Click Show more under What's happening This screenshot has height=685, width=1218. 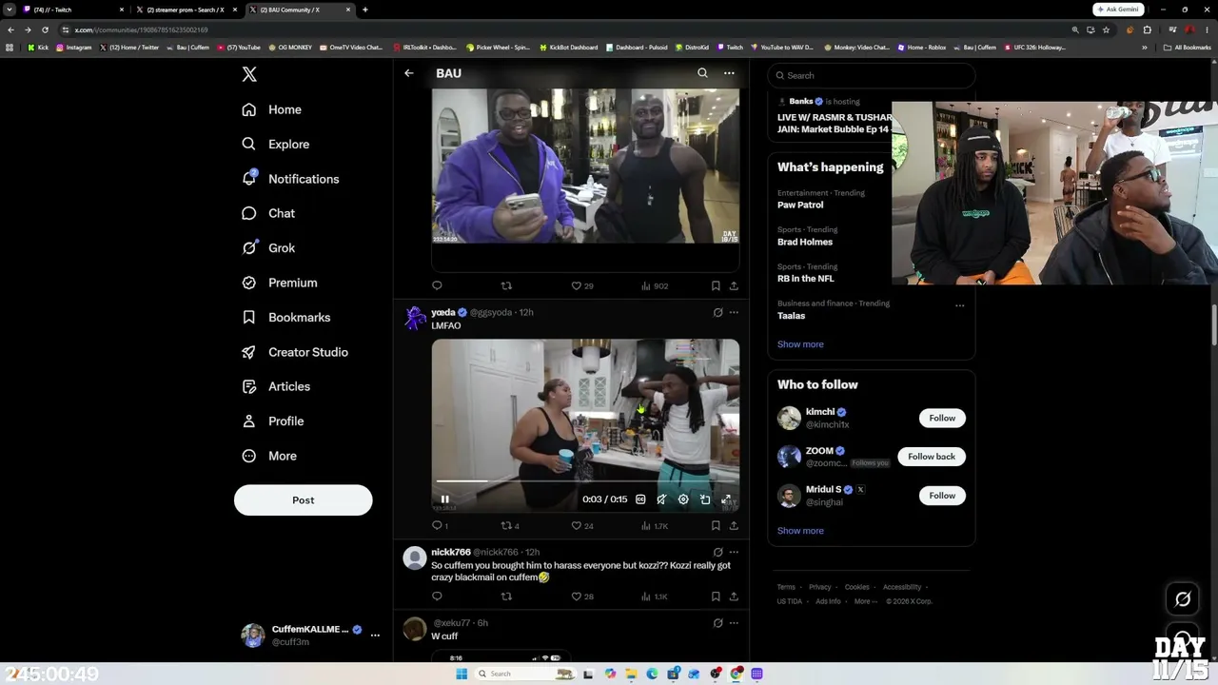click(x=800, y=344)
